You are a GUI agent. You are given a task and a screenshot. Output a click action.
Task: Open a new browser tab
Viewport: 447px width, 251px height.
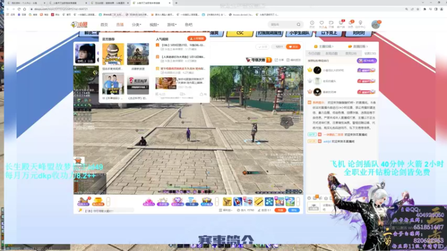(x=176, y=3)
